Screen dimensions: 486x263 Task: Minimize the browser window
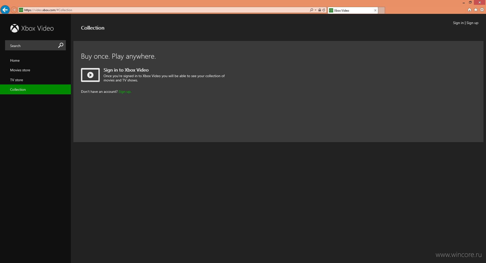[463, 3]
